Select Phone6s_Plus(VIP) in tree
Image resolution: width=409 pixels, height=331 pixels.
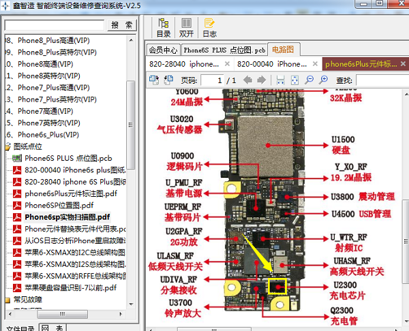pos(48,135)
